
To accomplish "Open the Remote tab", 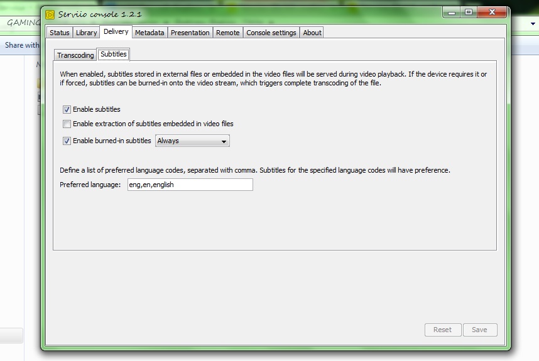I will 228,33.
